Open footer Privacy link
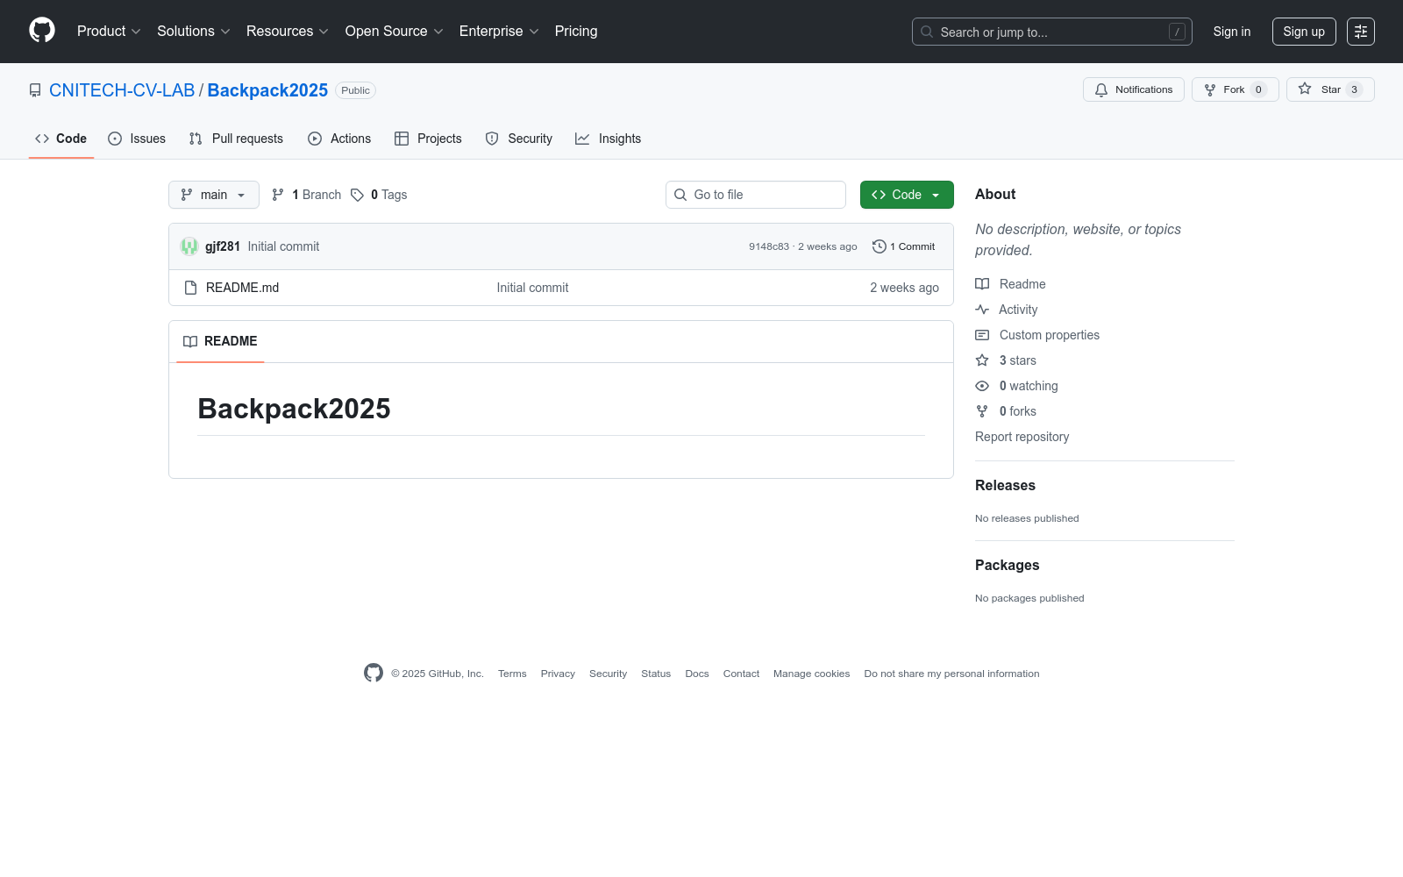This screenshot has width=1403, height=877. (x=558, y=674)
